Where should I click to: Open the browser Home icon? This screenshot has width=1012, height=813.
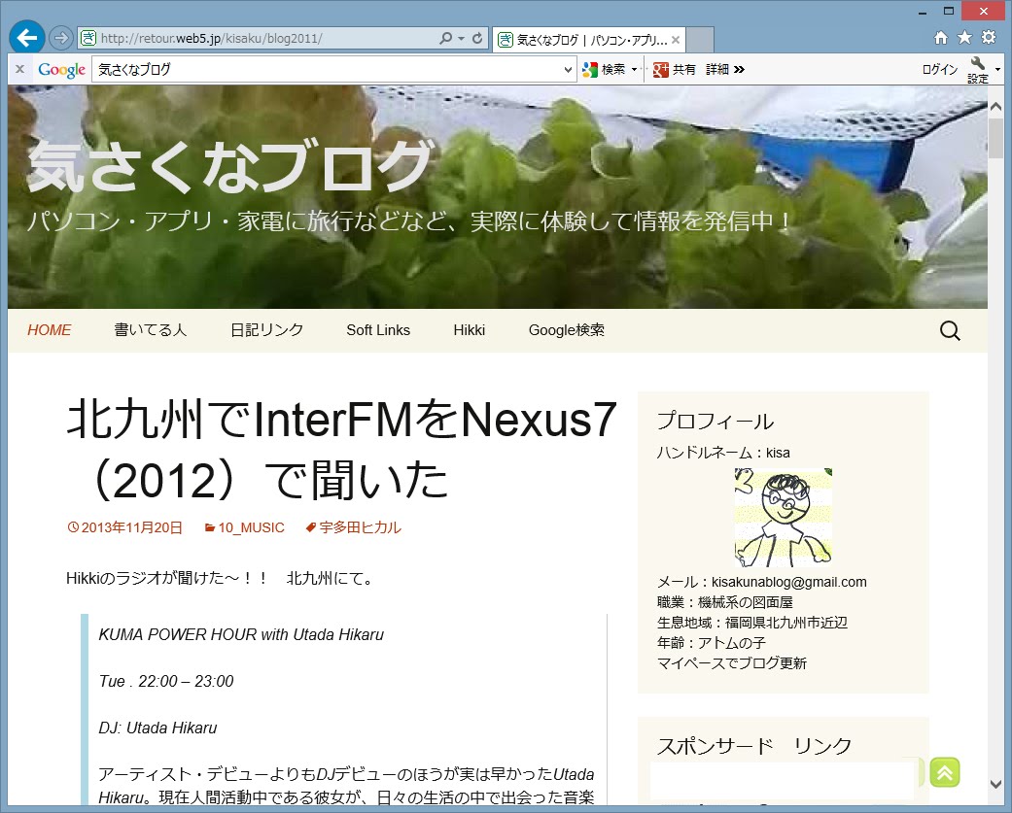pyautogui.click(x=941, y=37)
